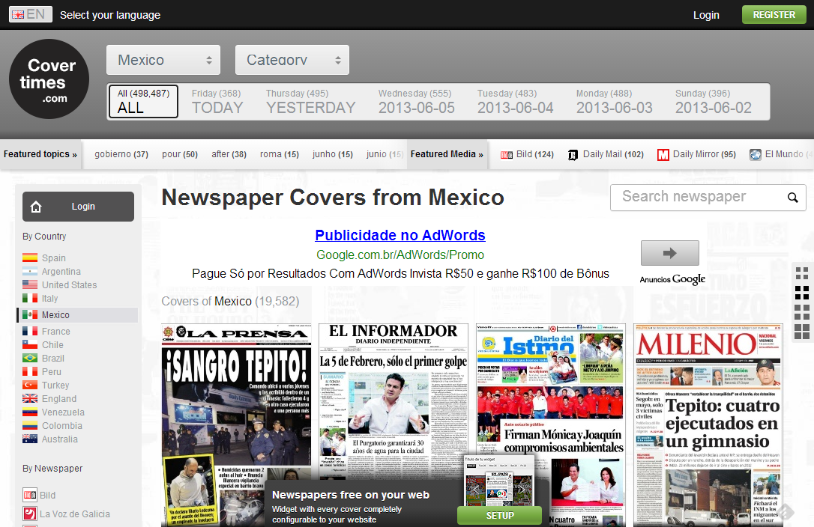814x527 pixels.
Task: Click Login in the top bar
Action: click(706, 15)
